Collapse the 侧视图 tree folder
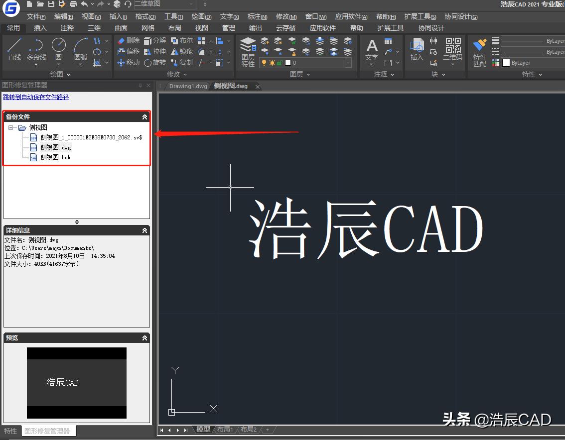Image resolution: width=565 pixels, height=440 pixels. point(11,127)
